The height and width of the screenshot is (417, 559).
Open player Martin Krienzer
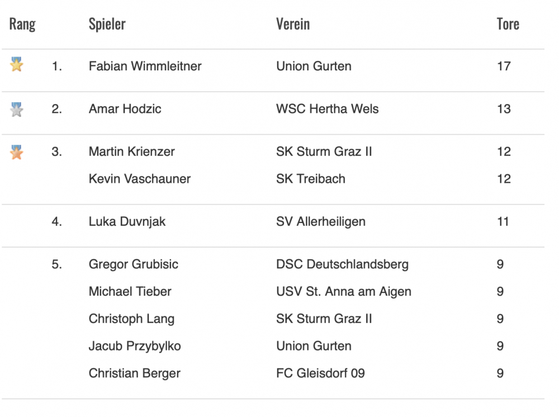click(x=131, y=152)
